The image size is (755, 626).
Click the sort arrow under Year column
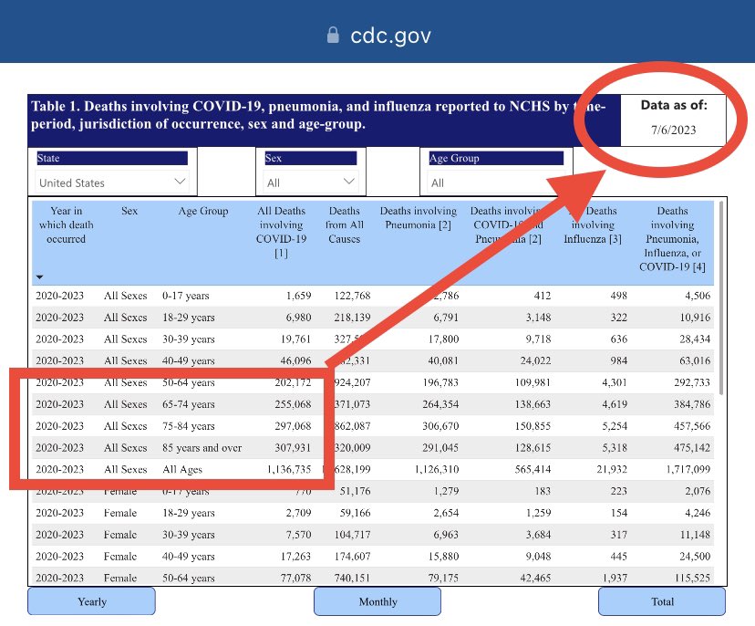pyautogui.click(x=39, y=277)
